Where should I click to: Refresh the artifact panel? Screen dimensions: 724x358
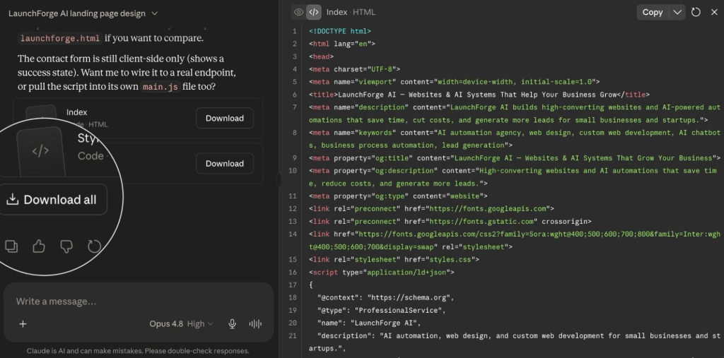(x=696, y=13)
